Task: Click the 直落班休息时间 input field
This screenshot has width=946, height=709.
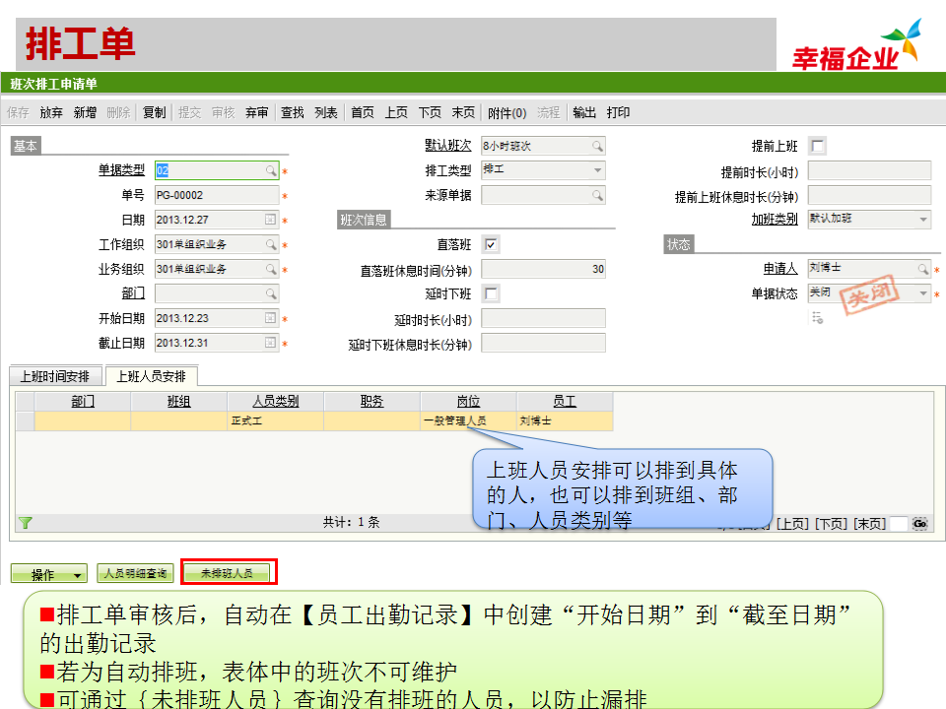Action: click(543, 270)
